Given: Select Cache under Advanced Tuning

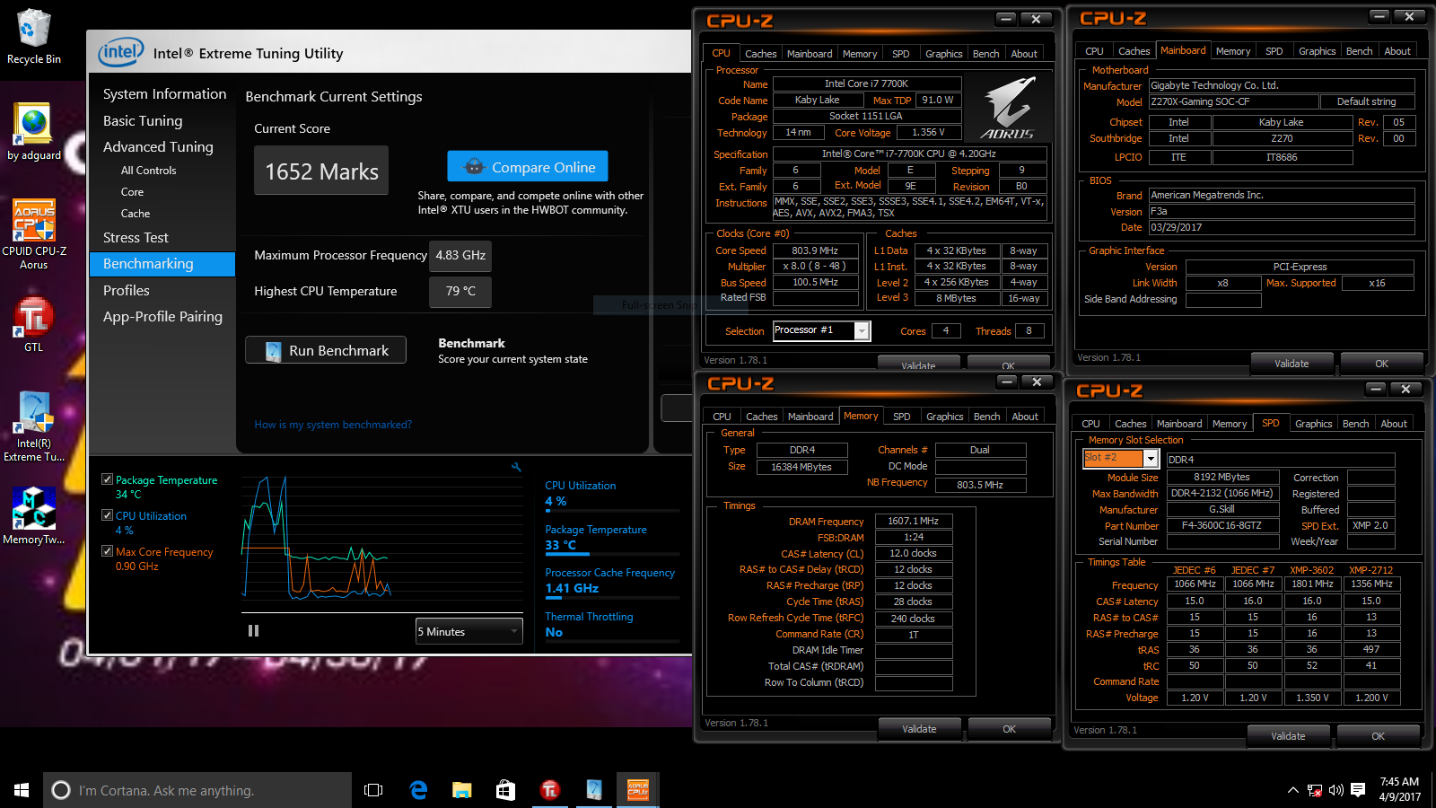Looking at the screenshot, I should 136,214.
